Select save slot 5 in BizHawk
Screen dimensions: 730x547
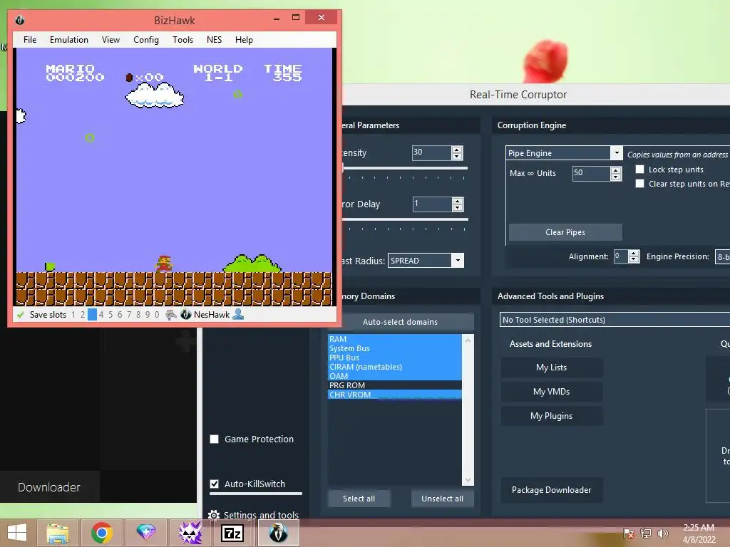110,315
